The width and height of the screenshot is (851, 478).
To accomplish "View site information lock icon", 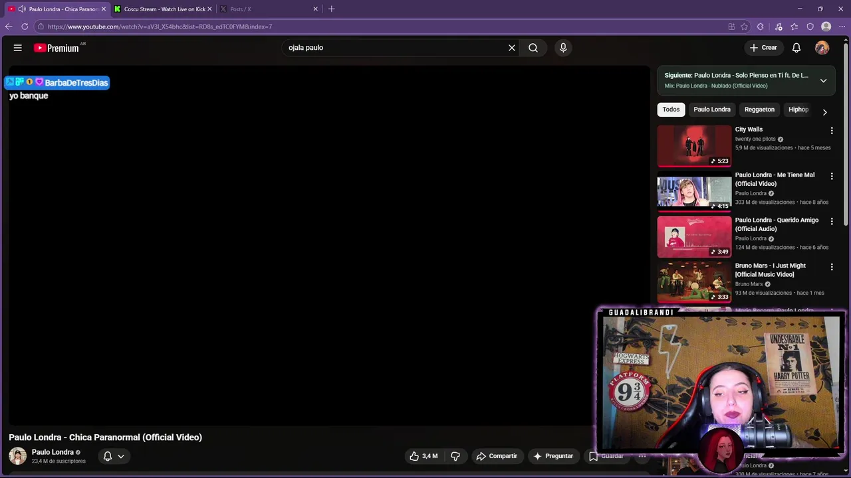I will (x=41, y=27).
